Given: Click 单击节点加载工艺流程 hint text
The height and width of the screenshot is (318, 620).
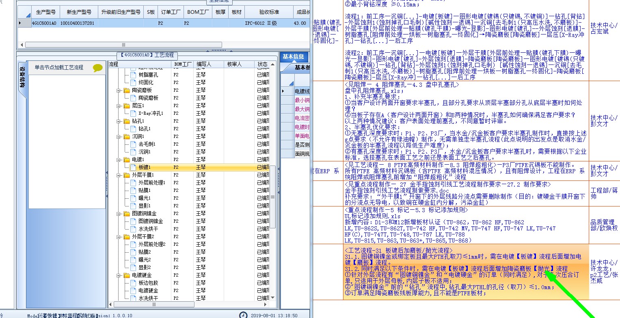Looking at the screenshot, I should [59, 67].
